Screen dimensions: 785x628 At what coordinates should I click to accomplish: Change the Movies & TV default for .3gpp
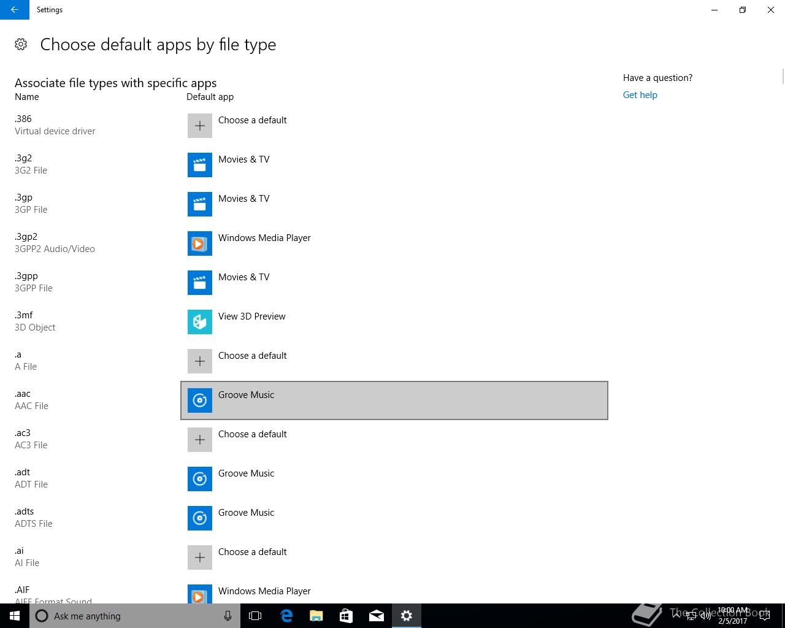[x=394, y=283]
